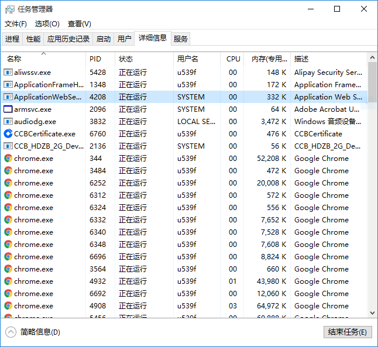Click Chrome icon for PID 6340
Image resolution: width=378 pixels, height=347 pixels.
pyautogui.click(x=8, y=232)
